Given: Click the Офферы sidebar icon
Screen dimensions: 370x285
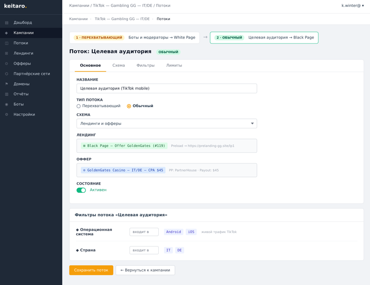Looking at the screenshot, I should point(7,64).
